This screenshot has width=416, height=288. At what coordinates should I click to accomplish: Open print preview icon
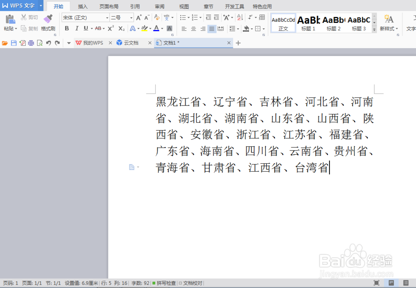point(40,43)
